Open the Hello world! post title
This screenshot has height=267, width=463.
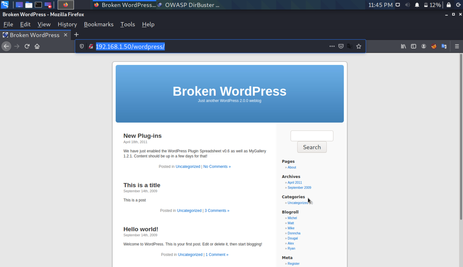coord(141,229)
